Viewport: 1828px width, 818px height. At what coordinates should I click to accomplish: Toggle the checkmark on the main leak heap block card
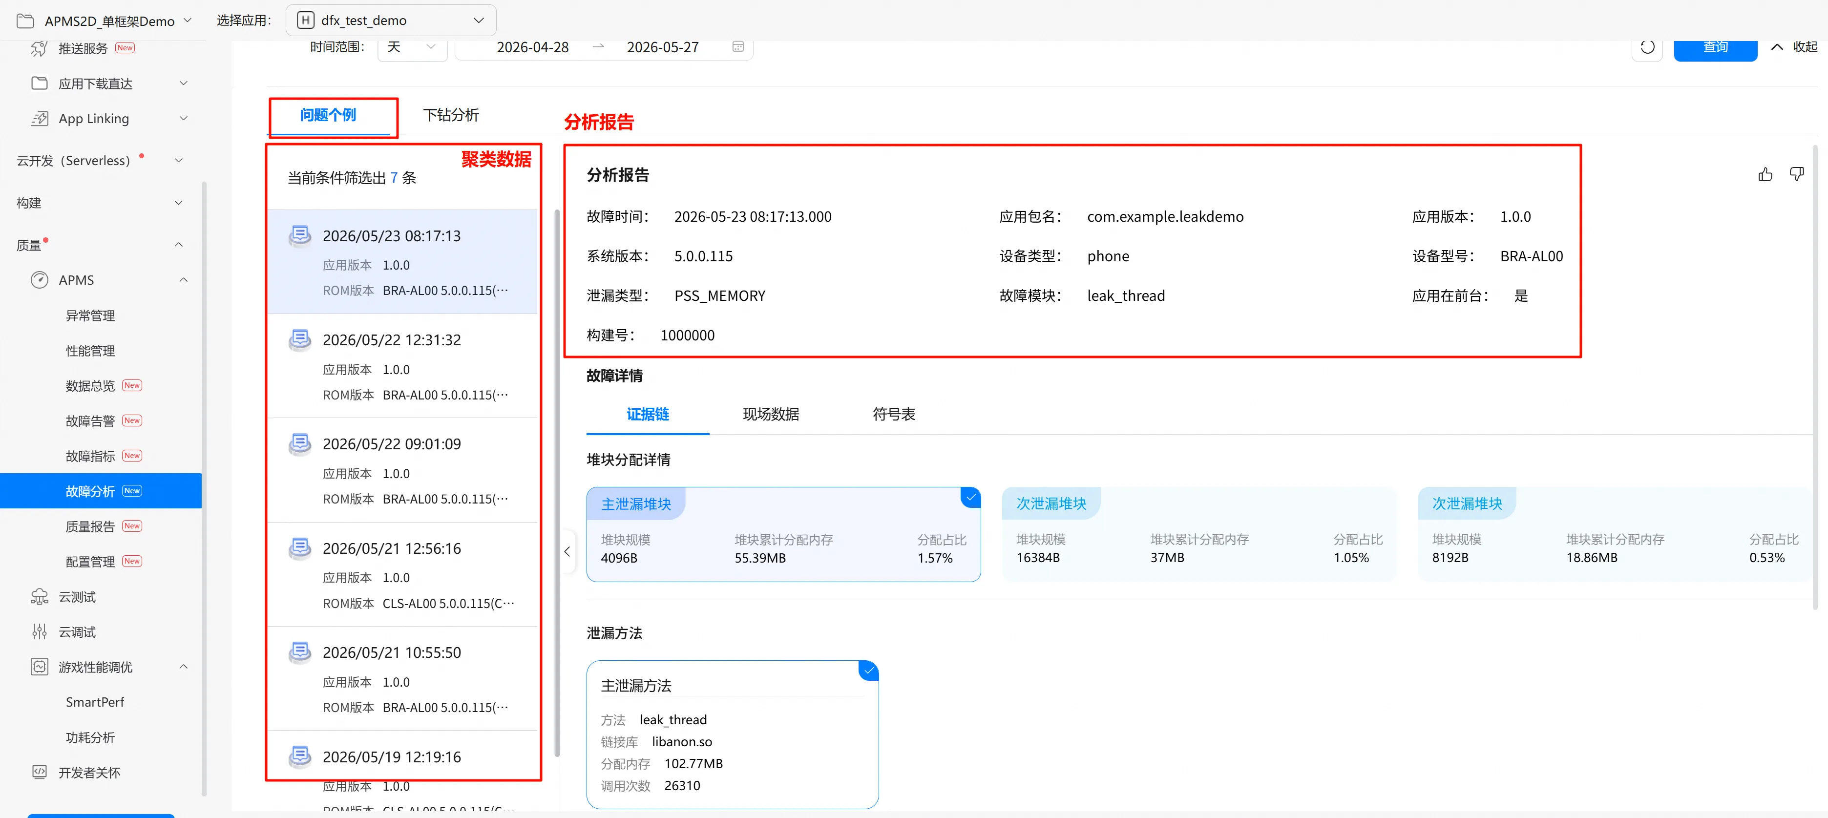click(x=971, y=497)
